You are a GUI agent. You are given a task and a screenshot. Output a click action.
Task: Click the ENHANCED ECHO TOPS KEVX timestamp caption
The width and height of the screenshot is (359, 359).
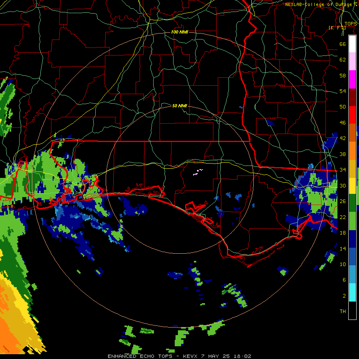coord(179,356)
